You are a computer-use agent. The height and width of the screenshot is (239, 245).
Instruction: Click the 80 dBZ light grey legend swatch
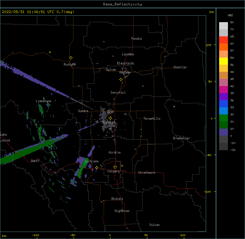[x=223, y=26]
